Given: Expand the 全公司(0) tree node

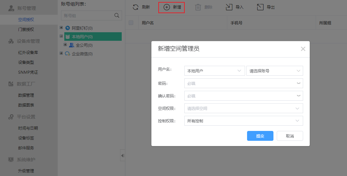Looking at the screenshot, I should pyautogui.click(x=65, y=45).
